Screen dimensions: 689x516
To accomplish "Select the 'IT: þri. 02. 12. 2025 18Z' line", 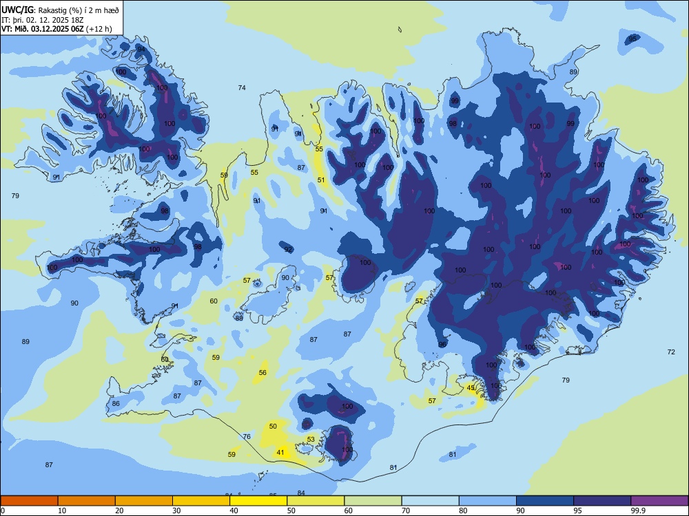I will tap(42, 20).
